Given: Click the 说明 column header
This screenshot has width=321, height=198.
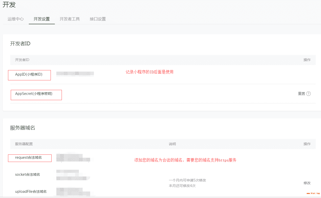Looking at the screenshot, I should pyautogui.click(x=172, y=144).
